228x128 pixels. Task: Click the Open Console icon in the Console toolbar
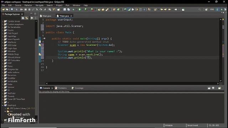pyautogui.click(x=219, y=88)
